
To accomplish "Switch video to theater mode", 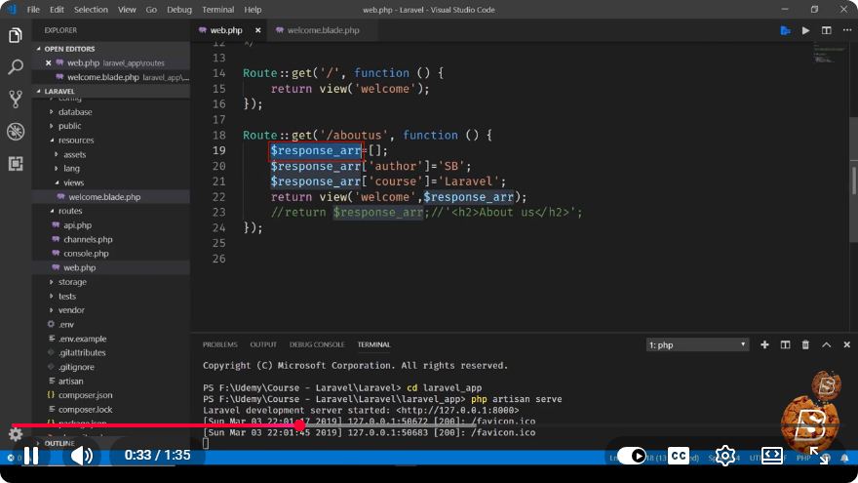I will [x=771, y=456].
